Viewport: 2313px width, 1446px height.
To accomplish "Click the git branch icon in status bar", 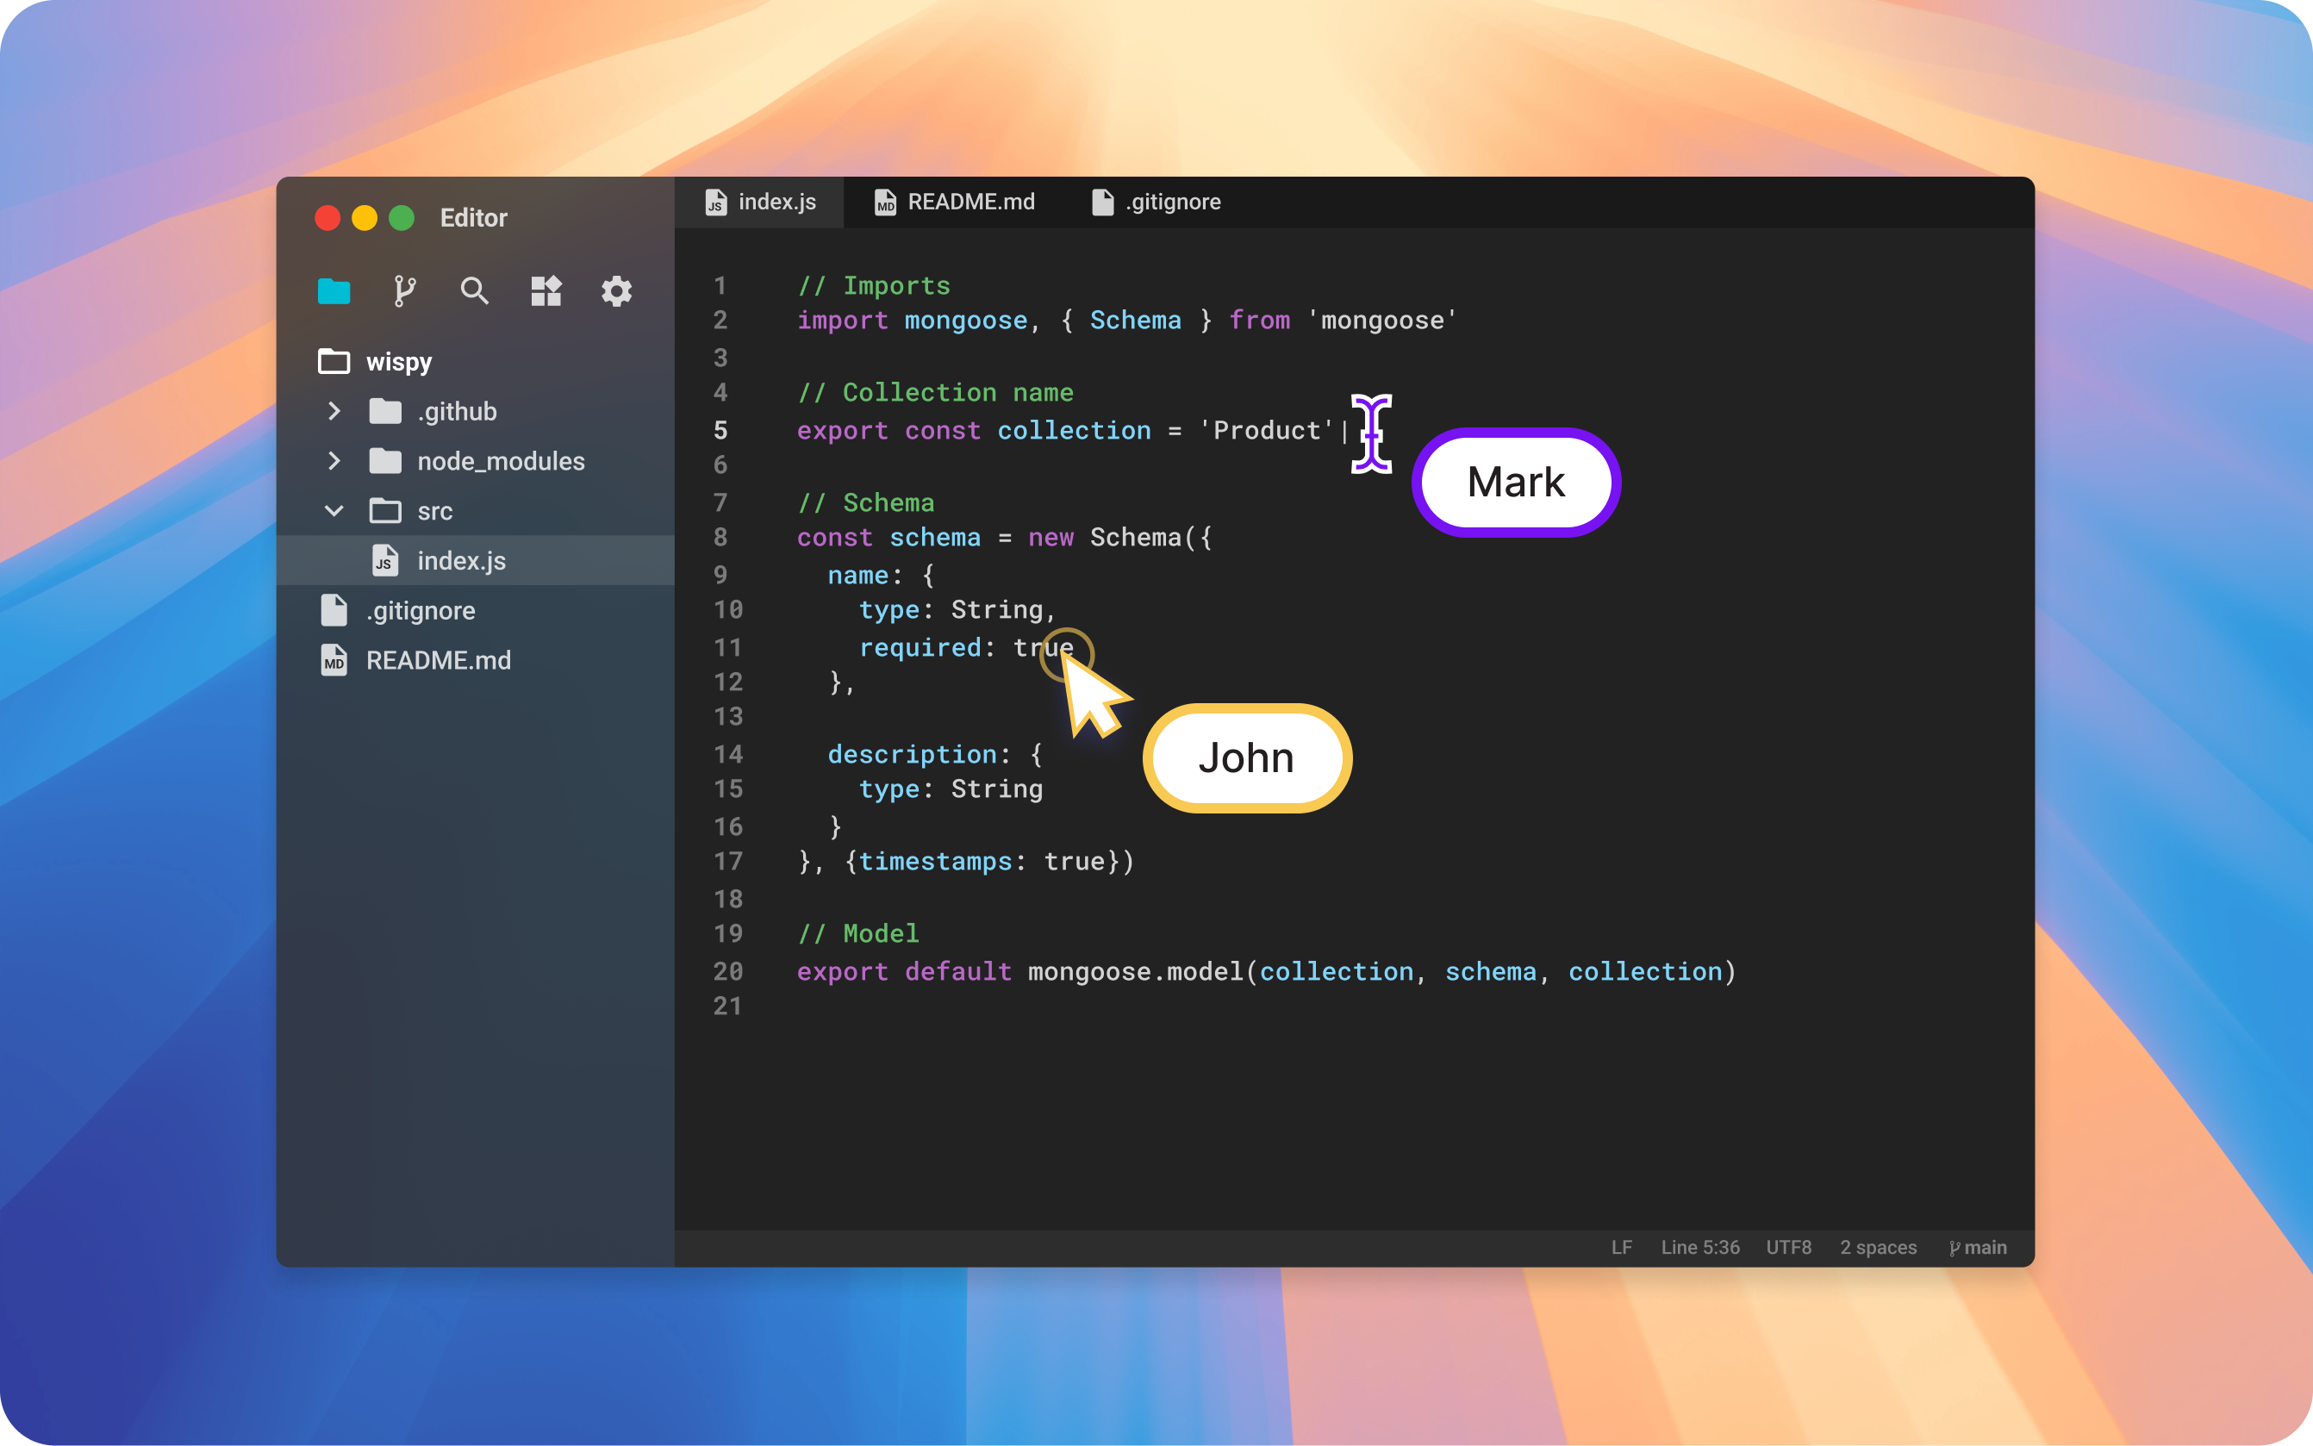I will coord(1955,1248).
